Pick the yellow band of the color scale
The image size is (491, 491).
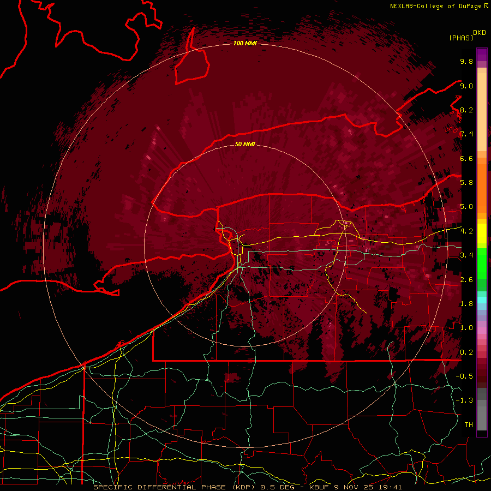click(x=482, y=233)
